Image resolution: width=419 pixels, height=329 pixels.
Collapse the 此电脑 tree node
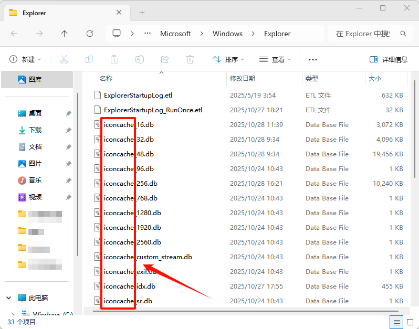tap(9, 298)
